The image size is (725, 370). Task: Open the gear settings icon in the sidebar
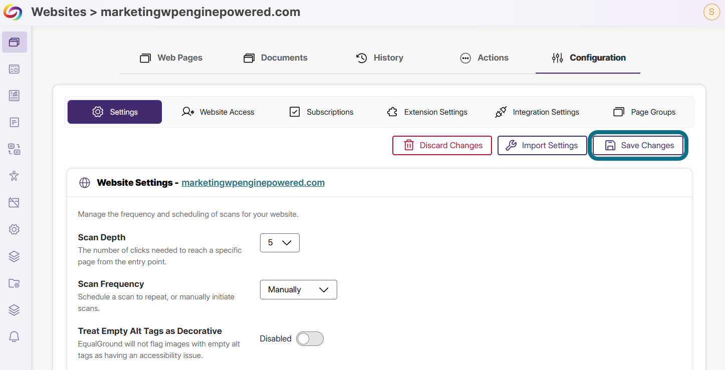coord(14,229)
